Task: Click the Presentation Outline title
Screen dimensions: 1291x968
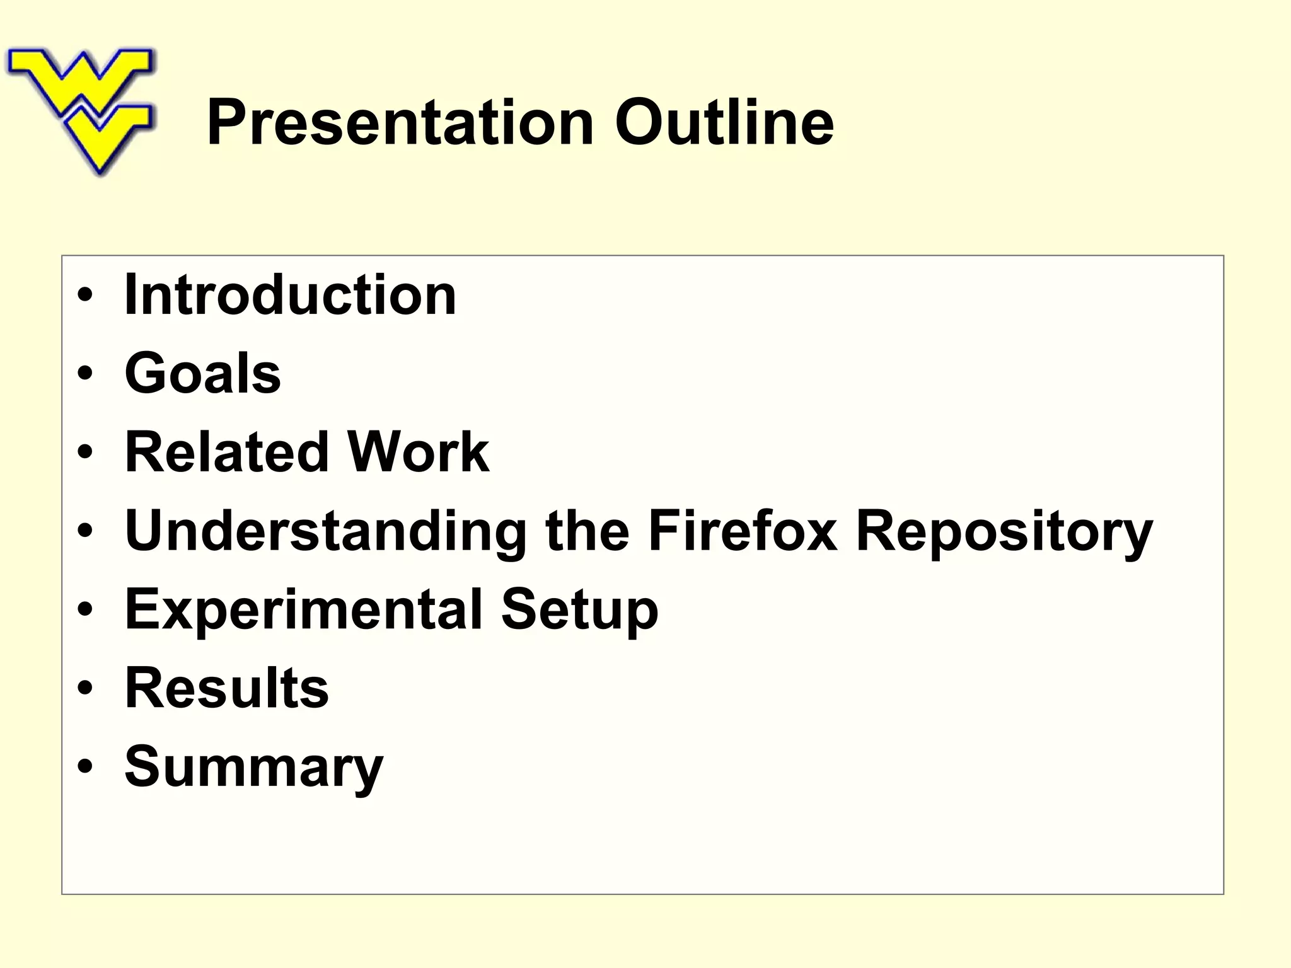Action: click(521, 122)
